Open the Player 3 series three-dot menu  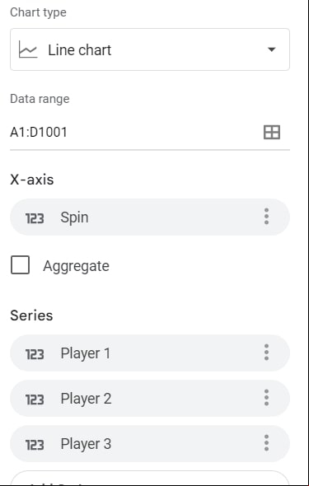point(266,443)
